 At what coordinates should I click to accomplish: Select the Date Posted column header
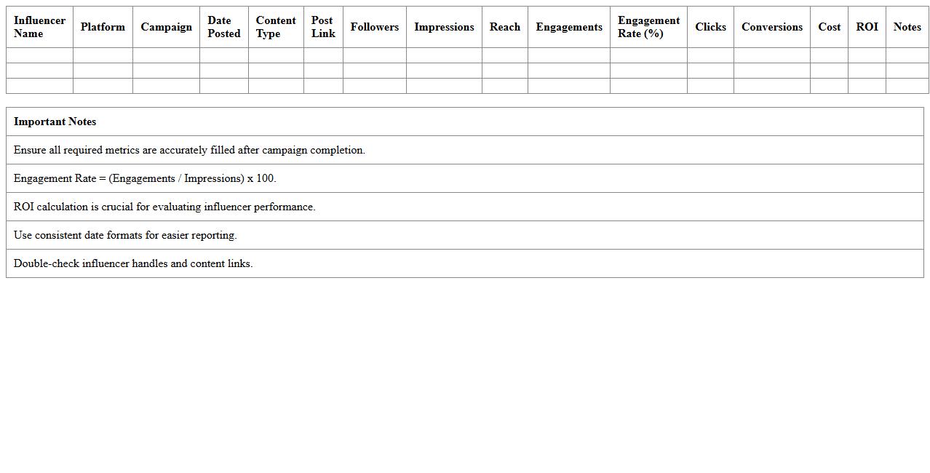click(x=223, y=27)
